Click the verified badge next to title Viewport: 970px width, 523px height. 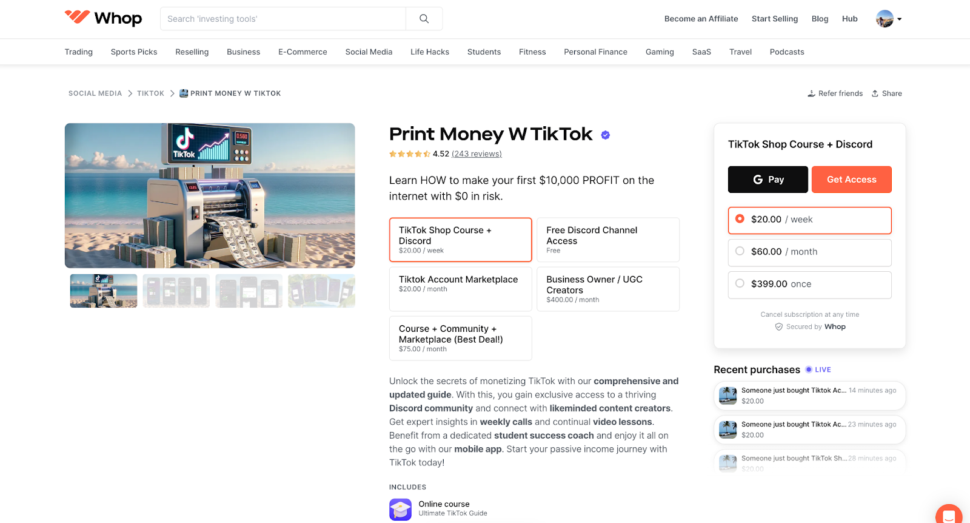click(605, 135)
